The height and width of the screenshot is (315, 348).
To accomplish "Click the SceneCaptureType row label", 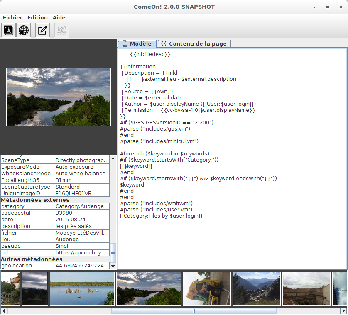I will (28, 187).
